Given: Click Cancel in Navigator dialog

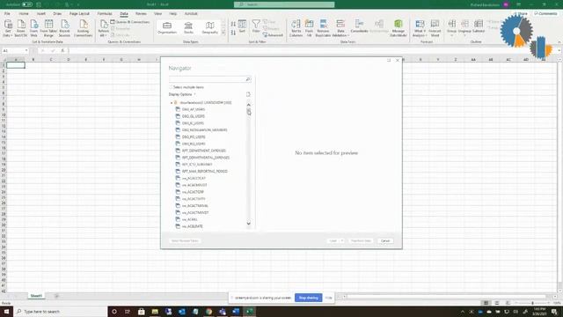Looking at the screenshot, I should tap(385, 240).
